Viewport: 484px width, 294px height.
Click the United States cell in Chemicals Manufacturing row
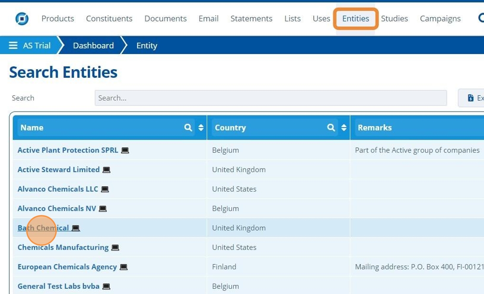234,247
